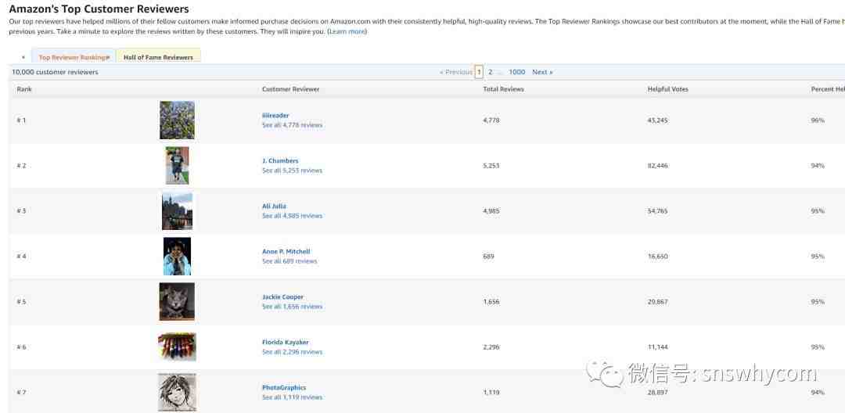Click total reviews value 2,296
Image resolution: width=845 pixels, height=413 pixels.
pos(491,347)
